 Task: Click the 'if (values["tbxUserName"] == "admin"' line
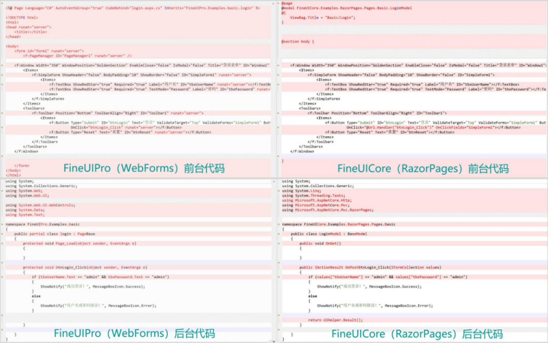coord(388,277)
